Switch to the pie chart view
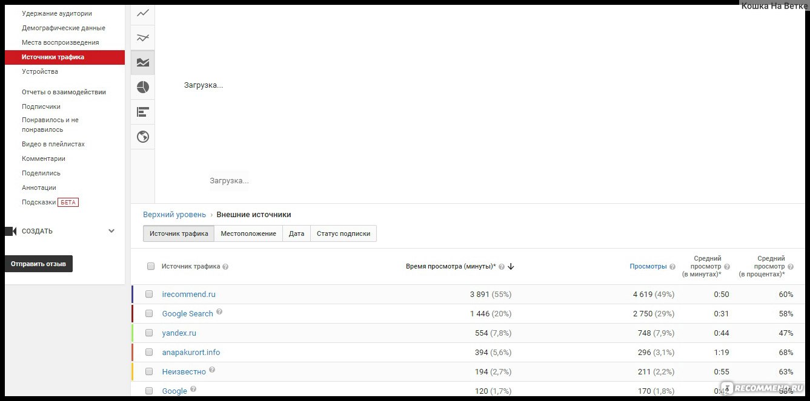This screenshot has height=401, width=810. (143, 87)
